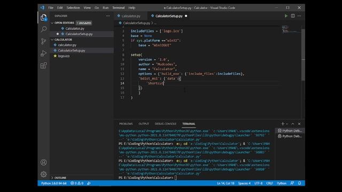Open the View menu
The image size is (342, 192).
coord(87,7)
